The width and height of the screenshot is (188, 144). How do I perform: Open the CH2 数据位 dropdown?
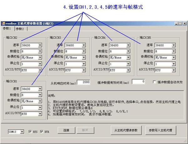31,51
